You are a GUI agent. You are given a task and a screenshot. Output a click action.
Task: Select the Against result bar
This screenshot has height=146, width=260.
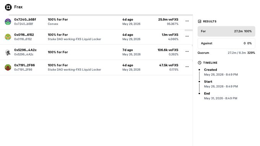click(x=226, y=44)
